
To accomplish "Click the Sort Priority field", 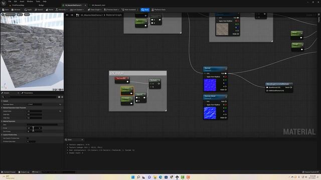I will 34,131.
